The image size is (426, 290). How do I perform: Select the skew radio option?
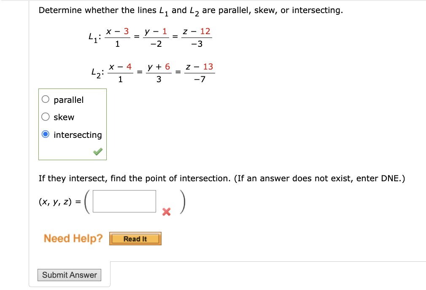click(45, 117)
